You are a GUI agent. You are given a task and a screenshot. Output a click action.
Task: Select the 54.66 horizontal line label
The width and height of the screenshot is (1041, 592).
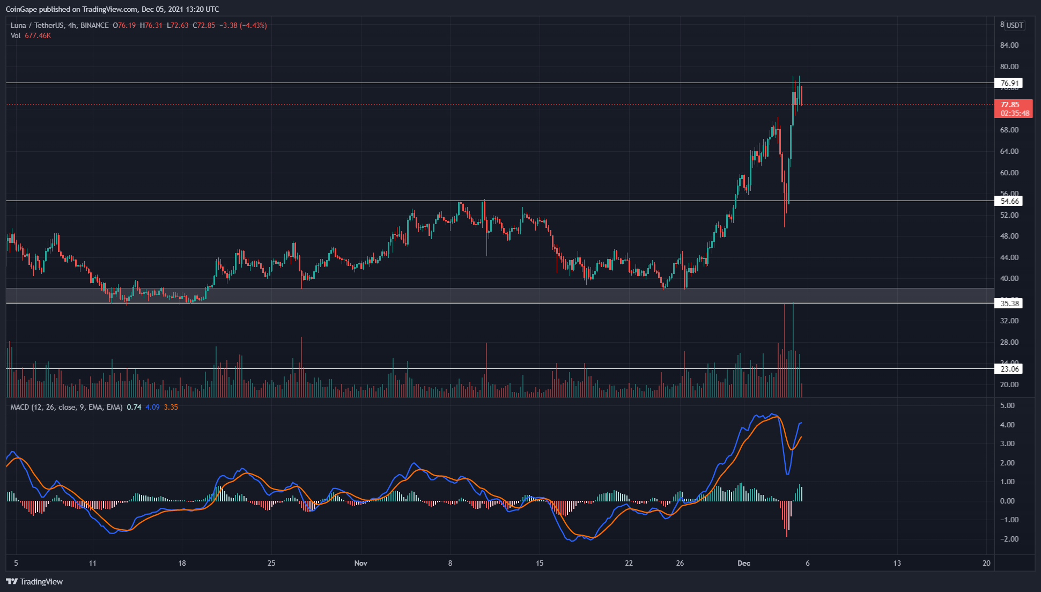point(1009,201)
